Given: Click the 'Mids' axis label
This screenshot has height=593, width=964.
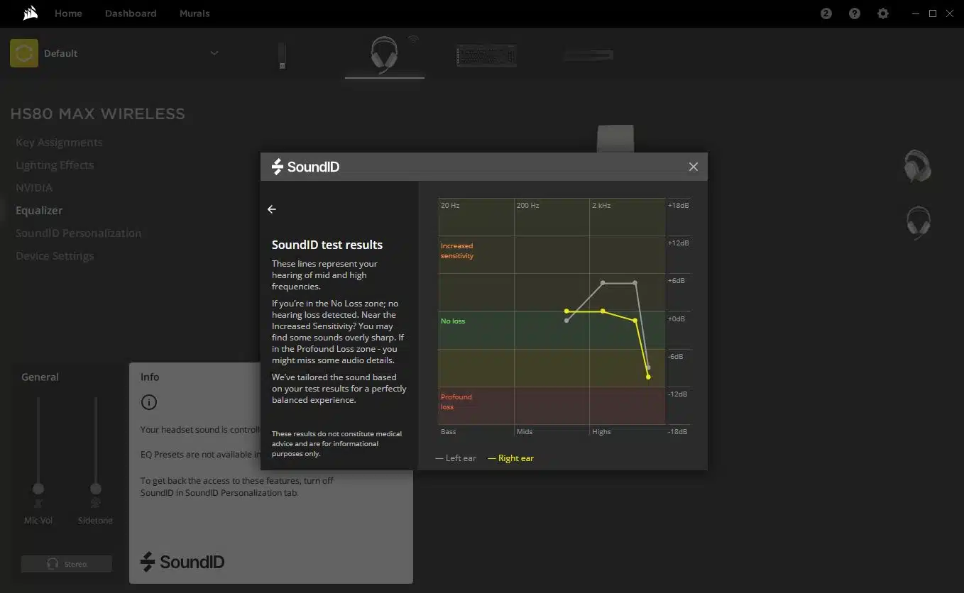Looking at the screenshot, I should (x=525, y=432).
